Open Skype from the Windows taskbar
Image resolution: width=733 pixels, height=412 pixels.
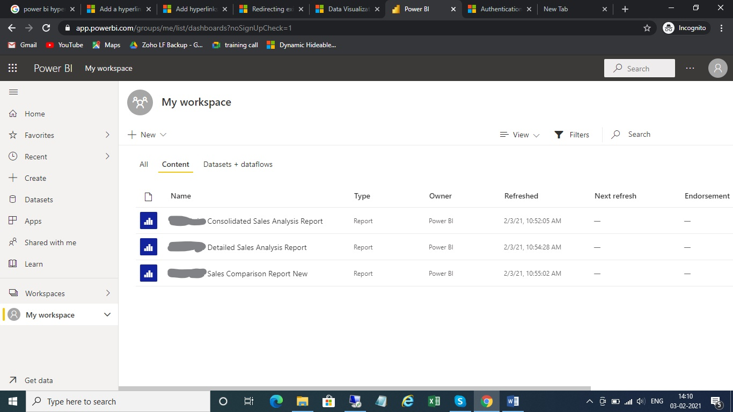pos(460,401)
